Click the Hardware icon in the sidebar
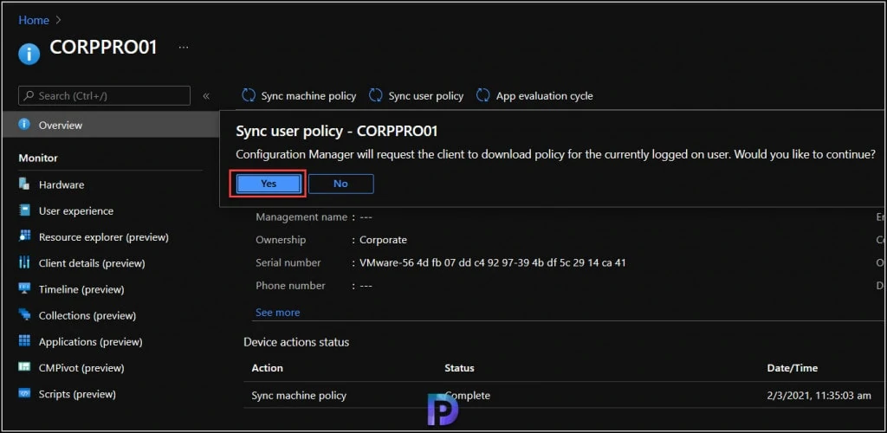This screenshot has height=433, width=887. coord(24,184)
